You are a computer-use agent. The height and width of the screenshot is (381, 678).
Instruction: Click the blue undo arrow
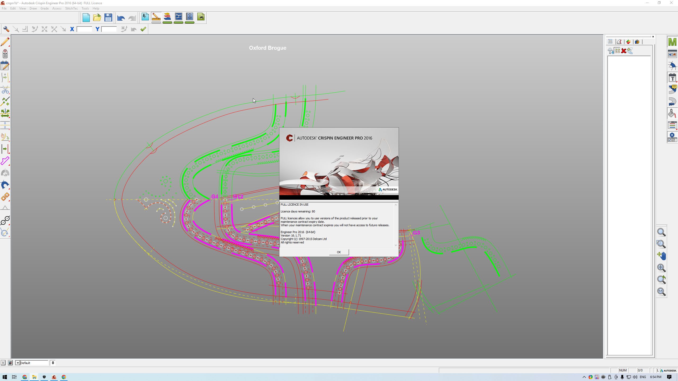click(121, 18)
